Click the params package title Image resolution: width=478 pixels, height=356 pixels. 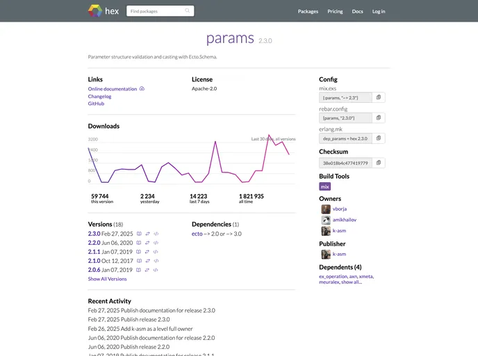point(230,39)
